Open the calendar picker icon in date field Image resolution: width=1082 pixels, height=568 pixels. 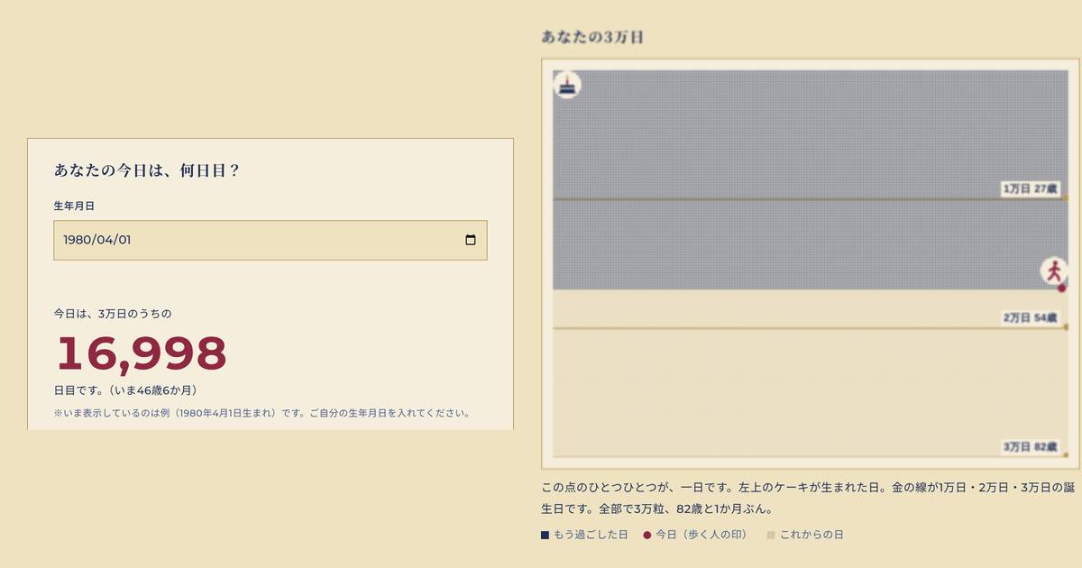pos(470,240)
